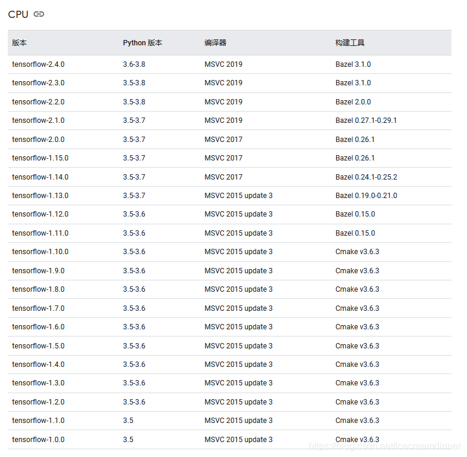
Task: Select the tensorflow-1.2.0 cell
Action: click(x=38, y=402)
